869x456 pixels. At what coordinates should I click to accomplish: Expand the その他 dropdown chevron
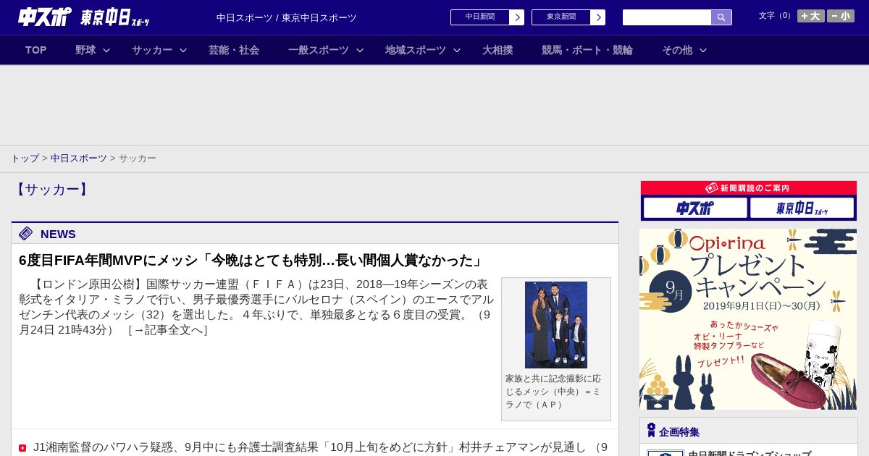pos(703,50)
